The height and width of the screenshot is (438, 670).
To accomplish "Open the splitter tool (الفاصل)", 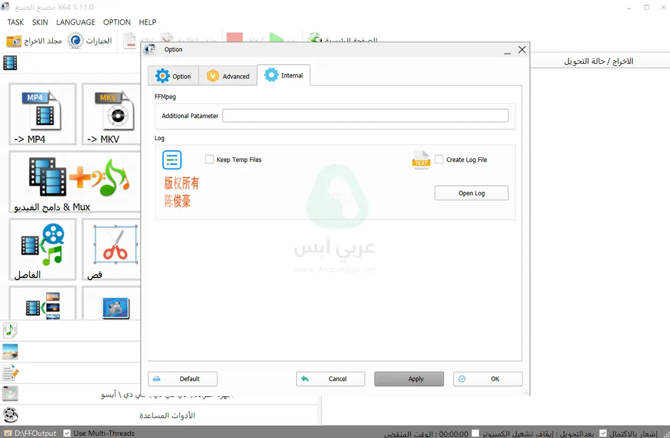I will tap(42, 249).
